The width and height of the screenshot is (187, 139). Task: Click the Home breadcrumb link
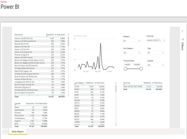tap(4, 2)
